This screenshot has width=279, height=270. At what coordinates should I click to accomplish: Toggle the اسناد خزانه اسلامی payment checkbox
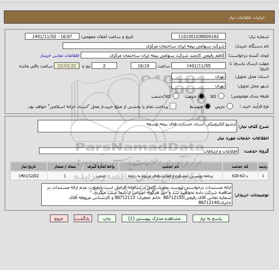173,106
